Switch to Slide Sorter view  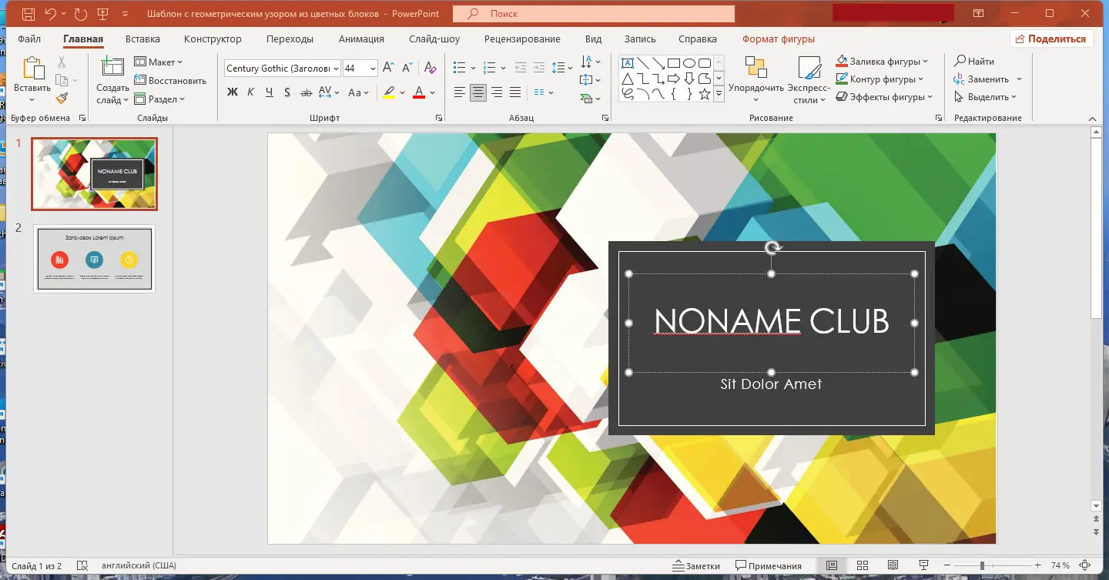tap(863, 565)
